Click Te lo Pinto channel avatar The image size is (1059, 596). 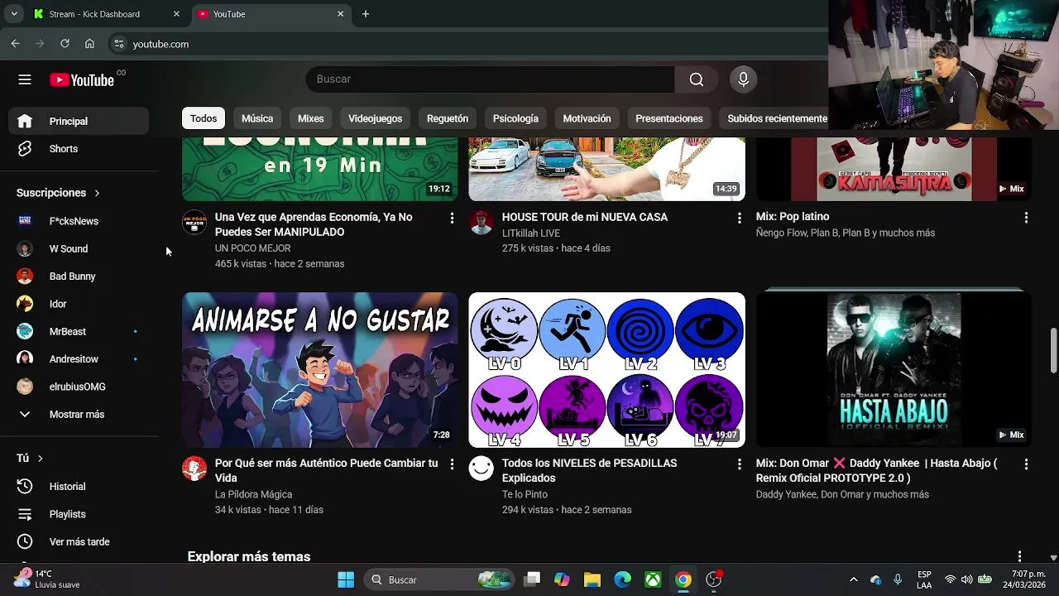click(481, 469)
